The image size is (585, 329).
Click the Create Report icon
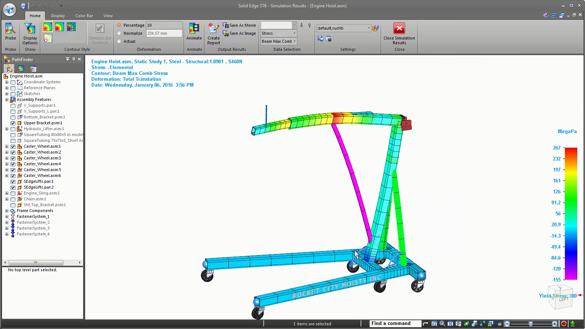click(214, 29)
